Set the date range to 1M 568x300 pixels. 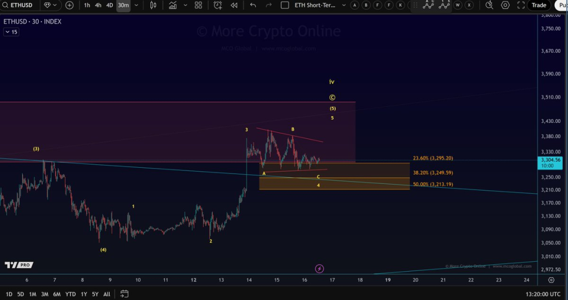coord(33,294)
